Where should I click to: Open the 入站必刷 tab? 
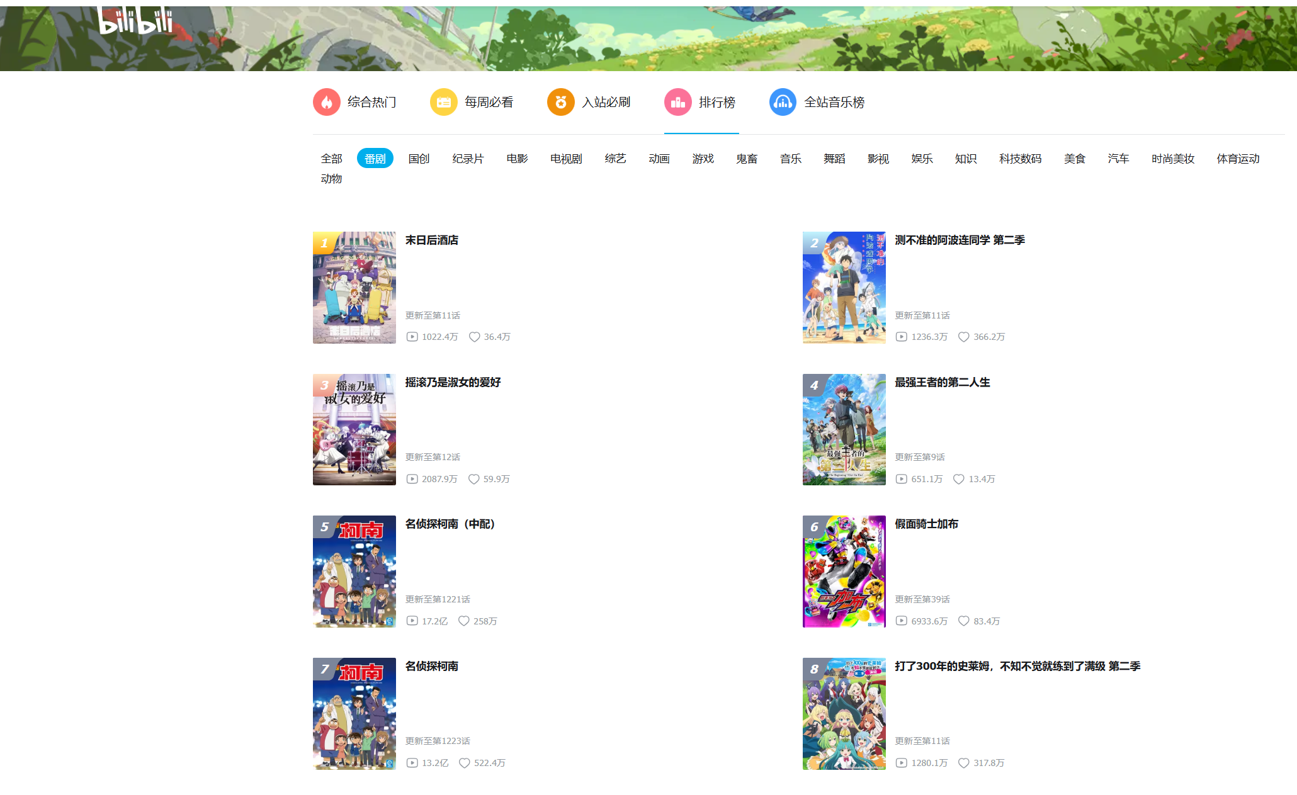tap(589, 102)
